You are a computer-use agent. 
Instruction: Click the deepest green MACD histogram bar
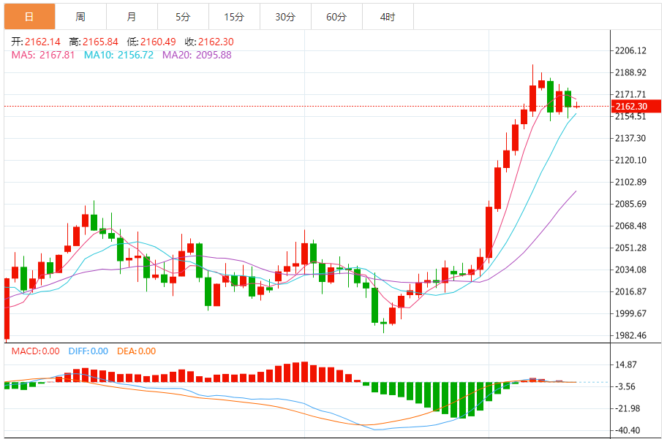462,400
